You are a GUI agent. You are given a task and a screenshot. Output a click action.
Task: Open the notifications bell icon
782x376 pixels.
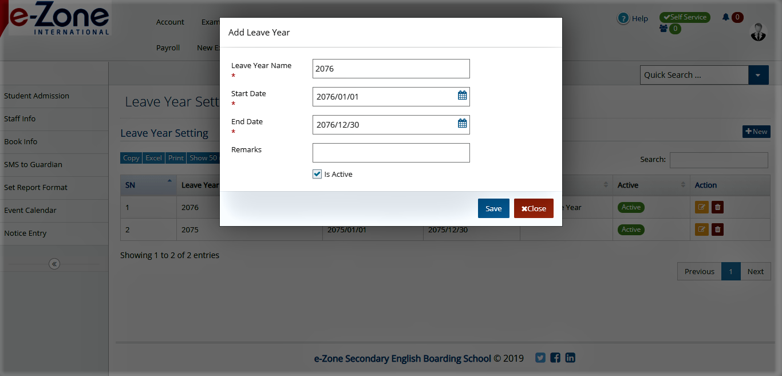726,17
